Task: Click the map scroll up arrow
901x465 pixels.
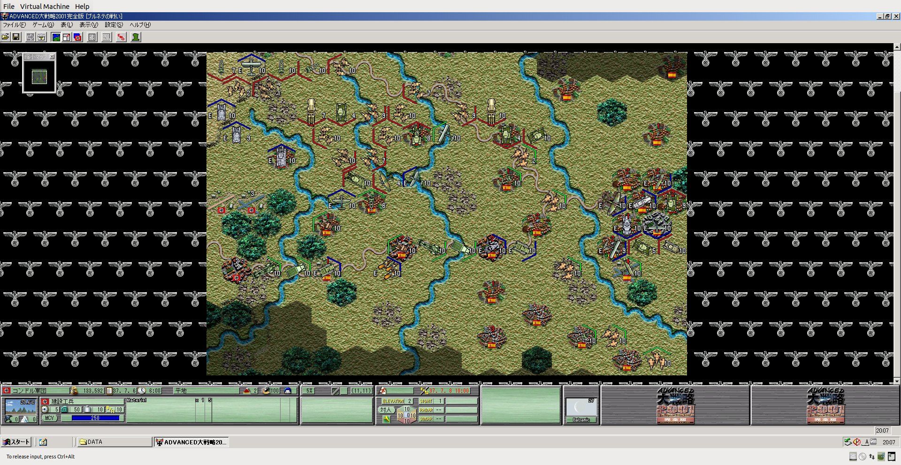Action: tap(897, 47)
